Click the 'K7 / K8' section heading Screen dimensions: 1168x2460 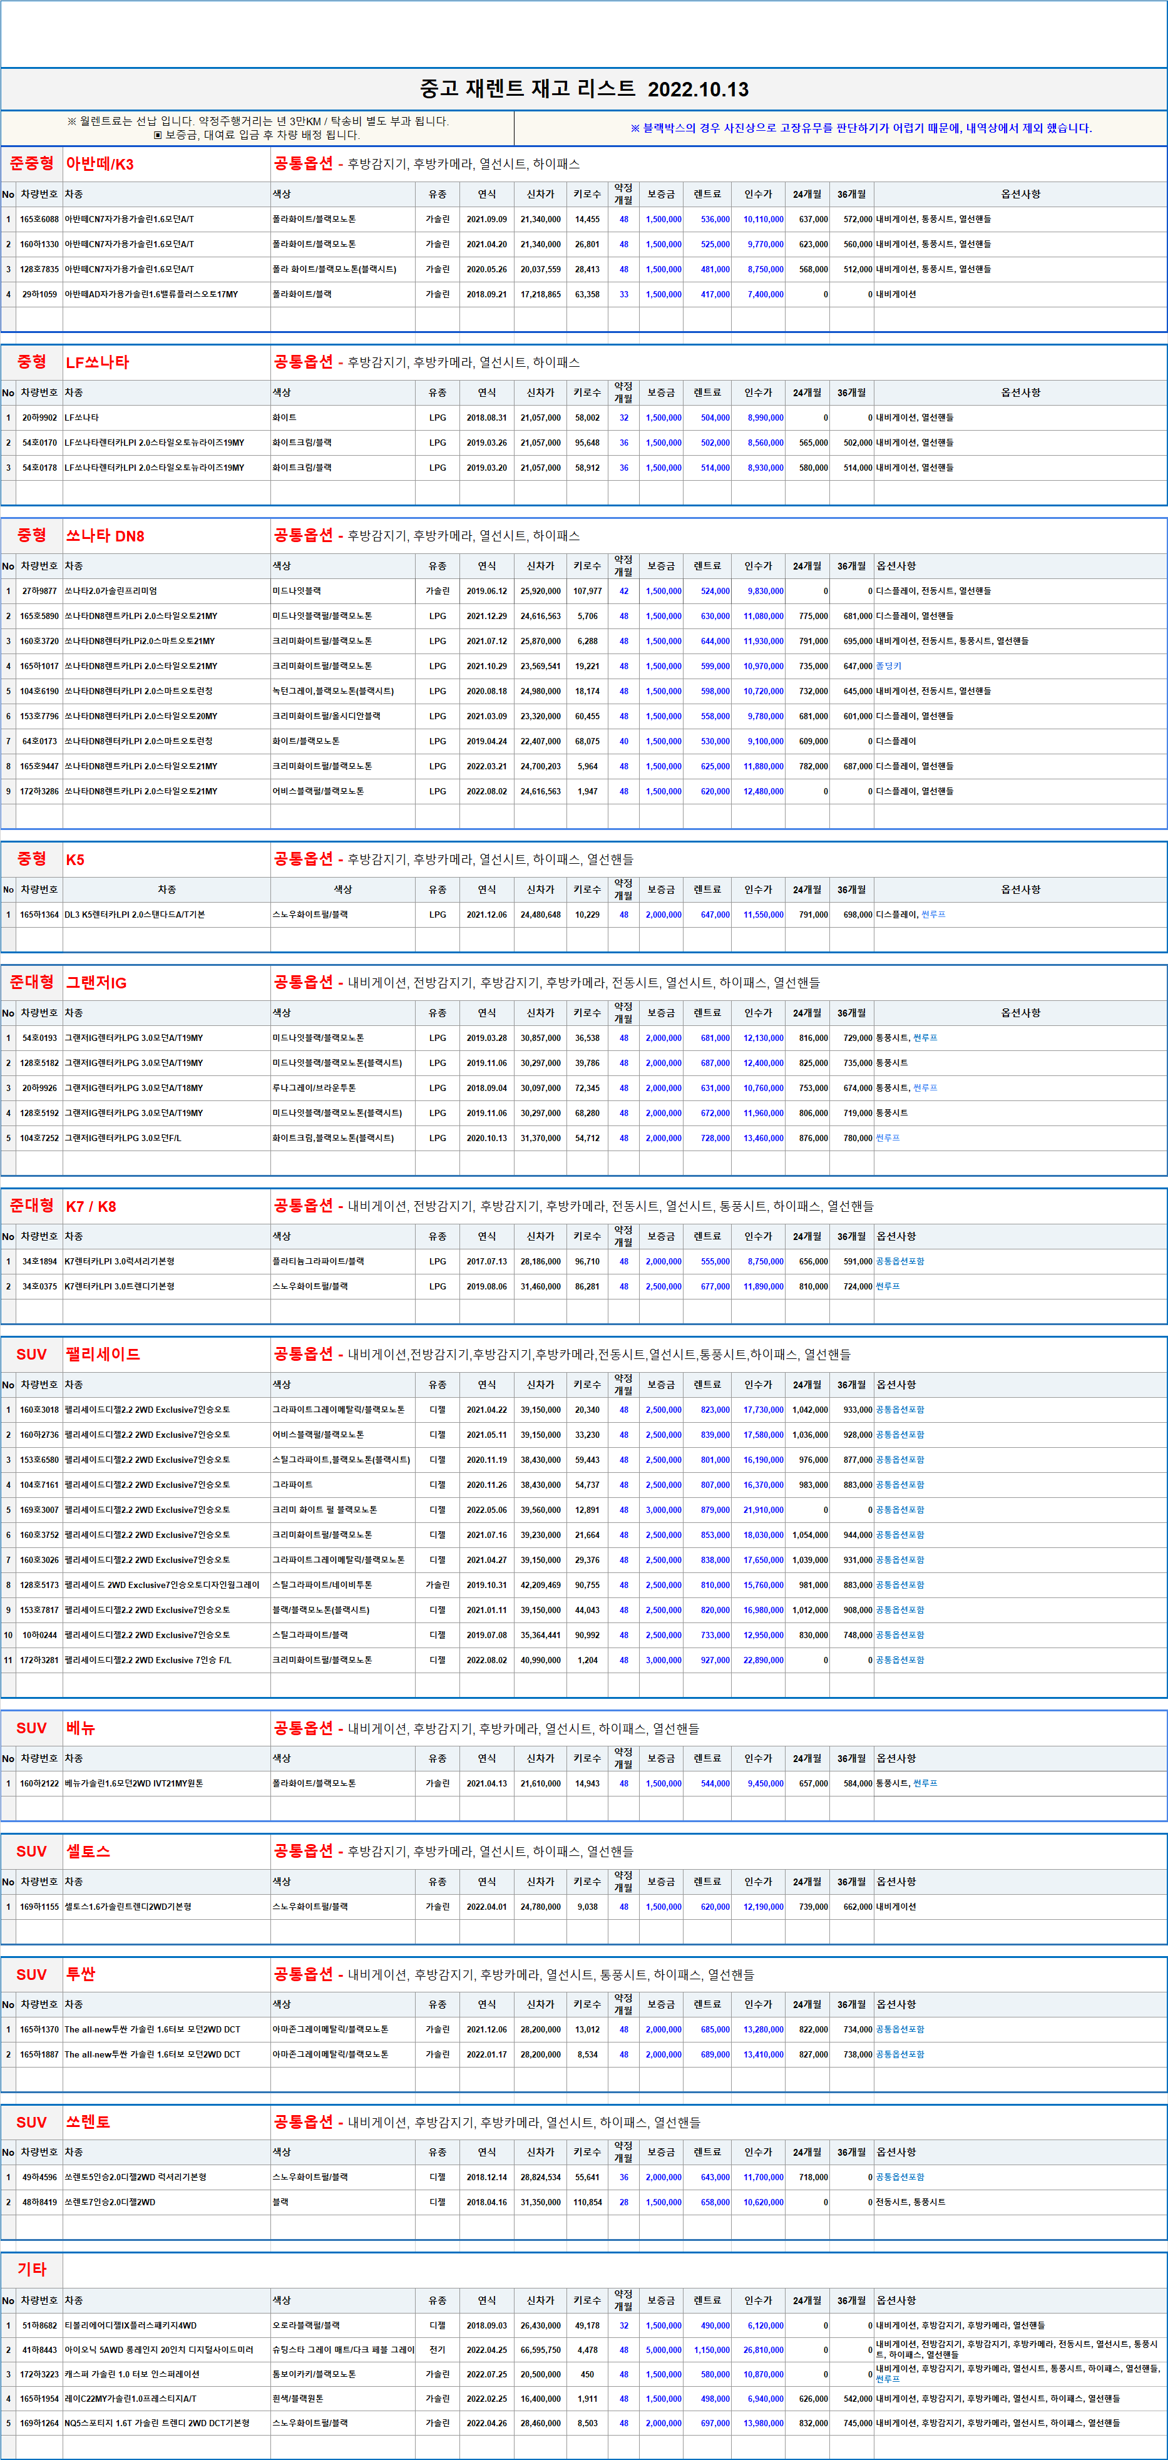pos(91,1206)
